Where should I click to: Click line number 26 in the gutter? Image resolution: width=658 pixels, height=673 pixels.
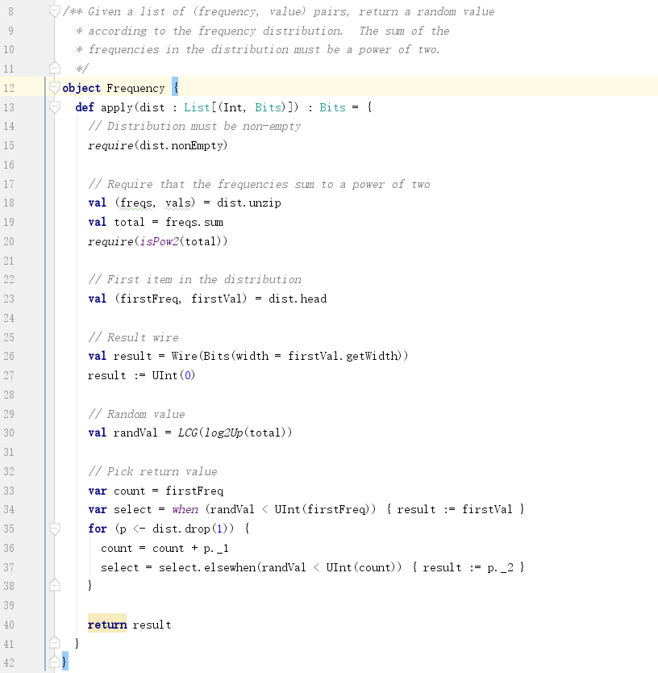(x=9, y=356)
